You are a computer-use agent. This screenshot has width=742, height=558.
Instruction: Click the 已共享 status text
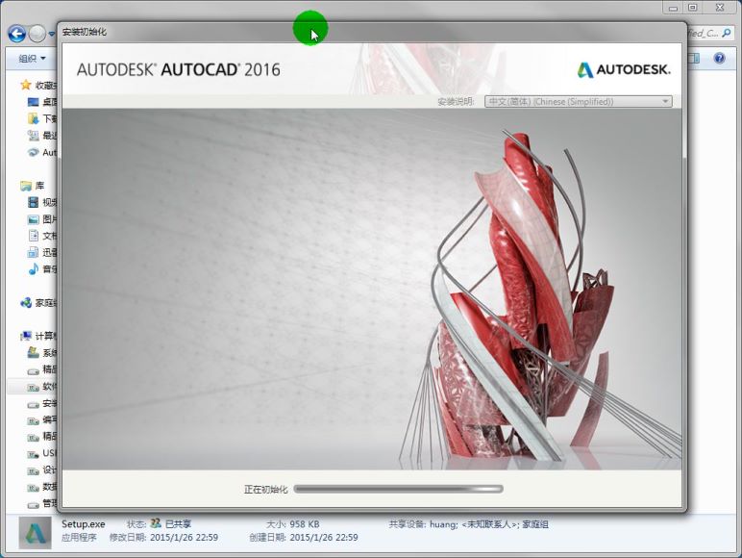tap(178, 524)
